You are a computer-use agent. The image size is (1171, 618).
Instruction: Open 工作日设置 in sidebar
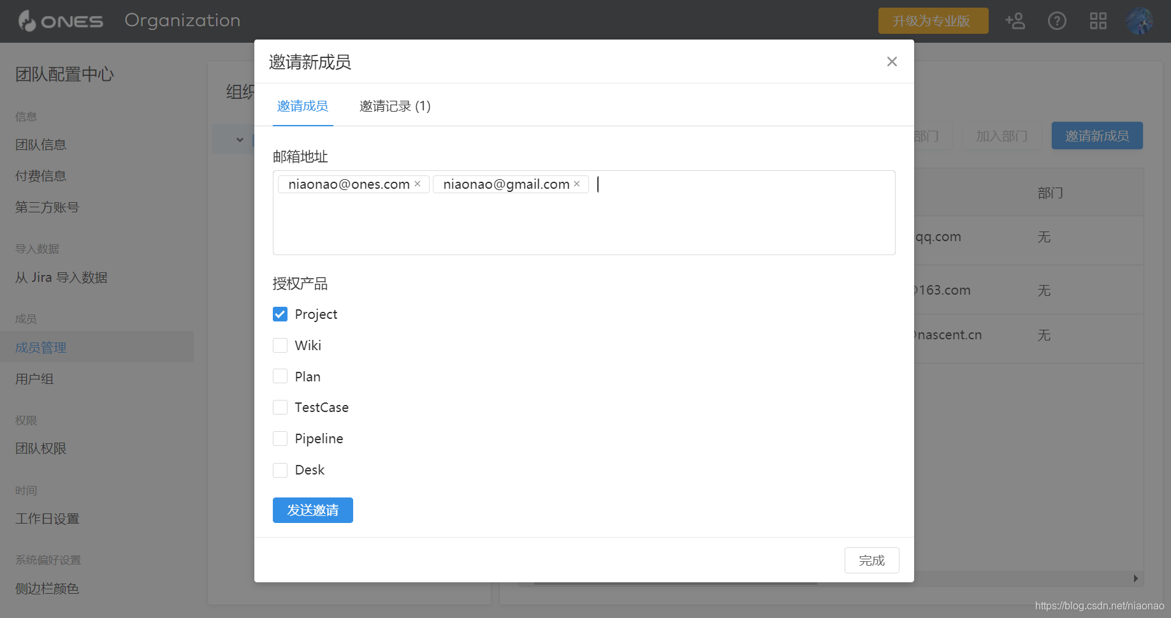[47, 519]
